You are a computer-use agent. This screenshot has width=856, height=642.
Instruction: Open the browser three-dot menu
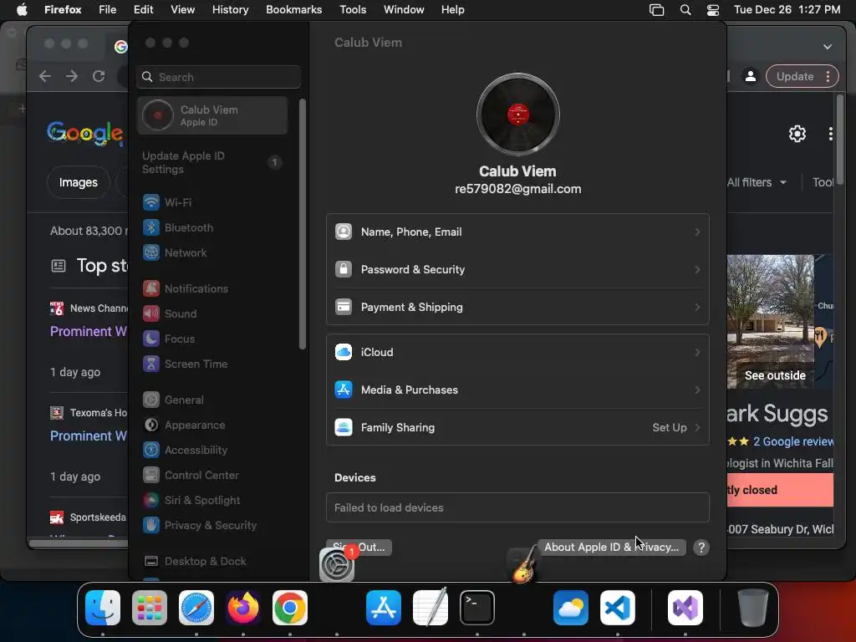pyautogui.click(x=828, y=76)
